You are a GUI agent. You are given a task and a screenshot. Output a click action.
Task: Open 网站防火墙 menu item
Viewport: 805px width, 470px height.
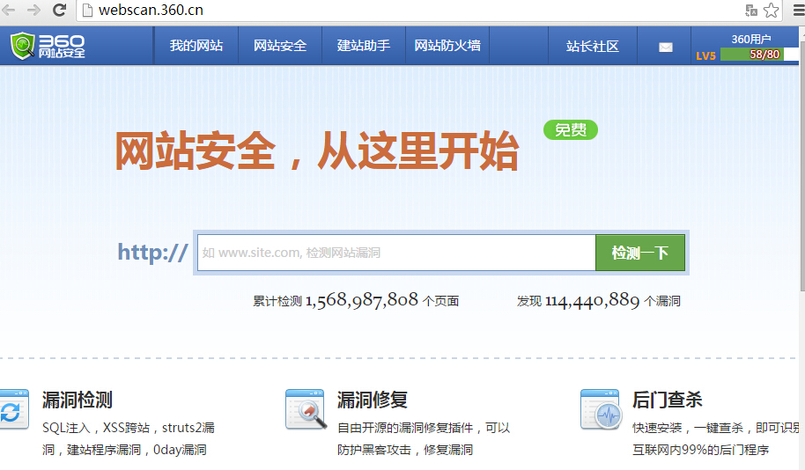[447, 46]
